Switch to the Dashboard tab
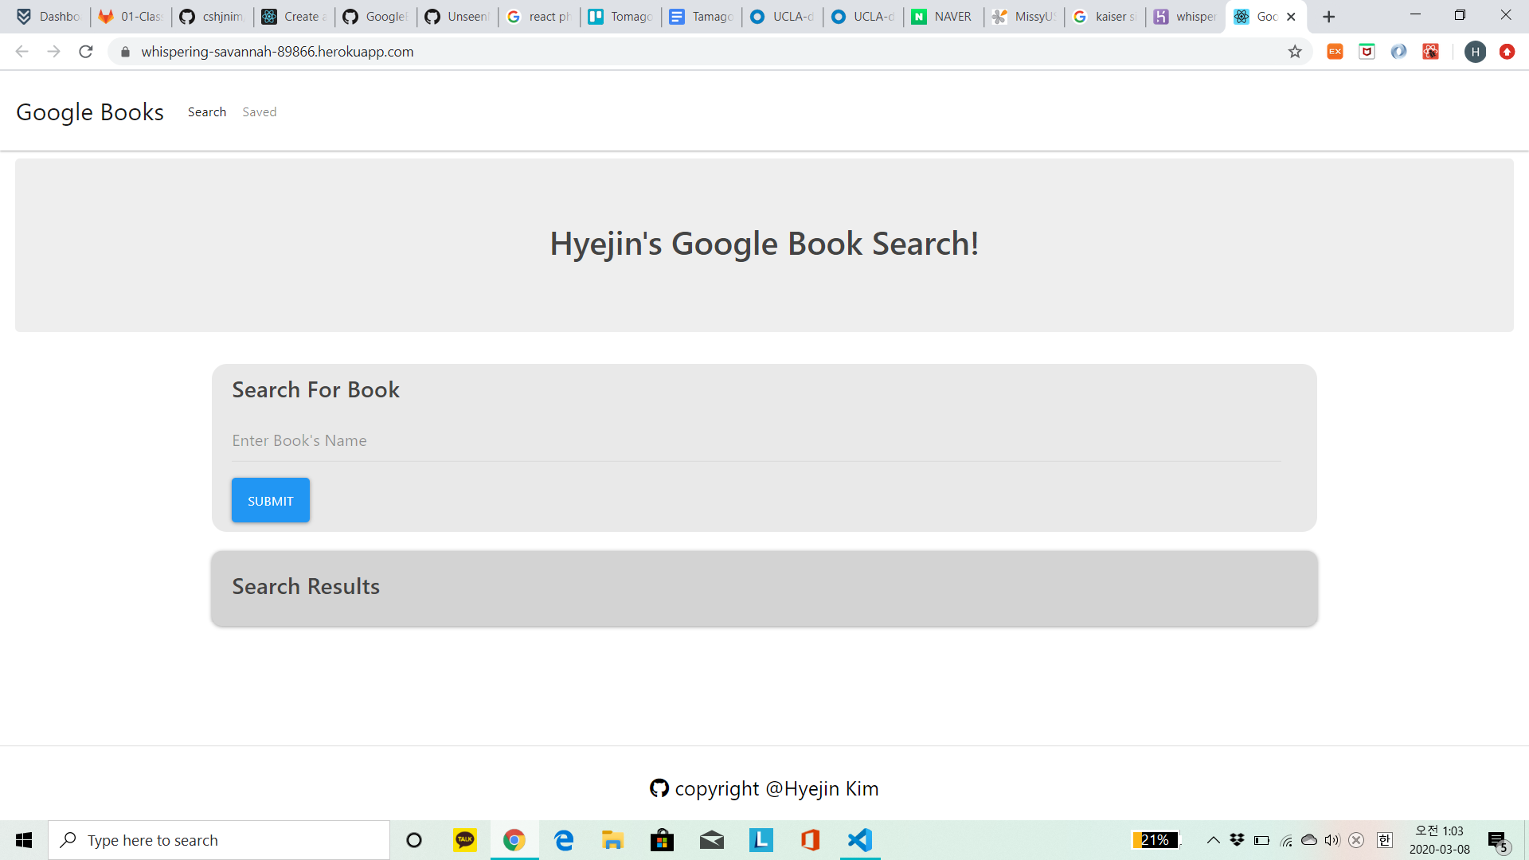The width and height of the screenshot is (1529, 860). tap(49, 17)
